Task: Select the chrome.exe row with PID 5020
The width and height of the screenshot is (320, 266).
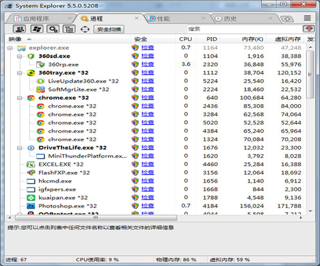Action: point(155,123)
